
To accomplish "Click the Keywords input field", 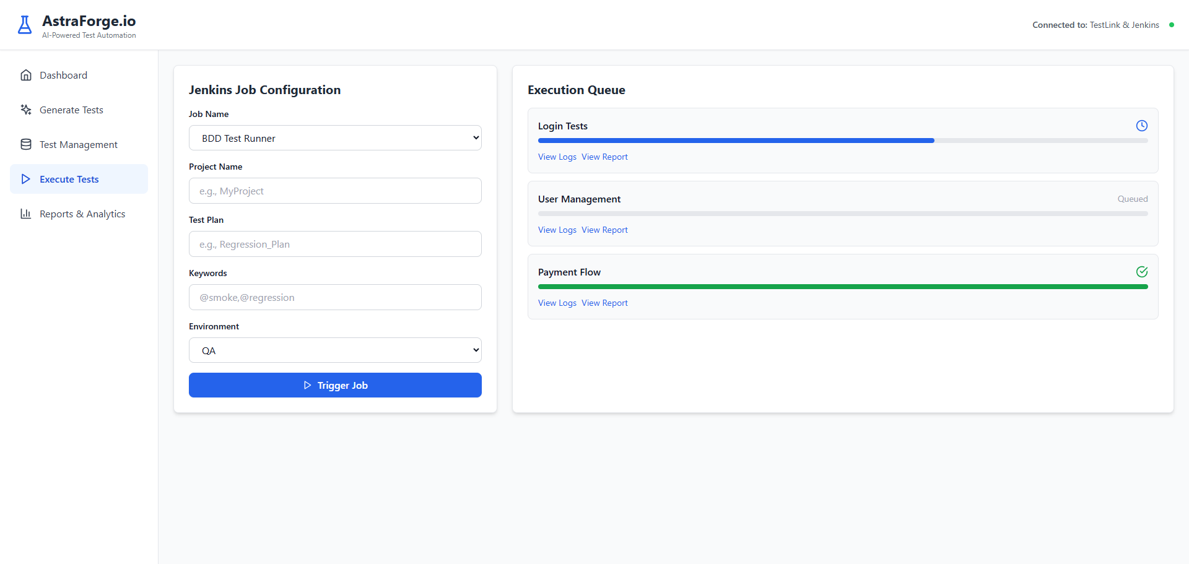I will click(x=335, y=297).
